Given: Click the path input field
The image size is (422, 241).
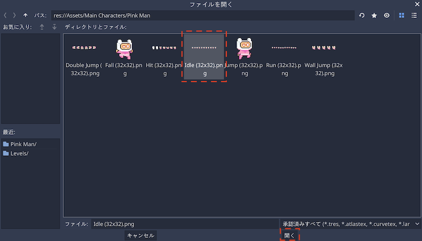Looking at the screenshot, I should point(203,16).
